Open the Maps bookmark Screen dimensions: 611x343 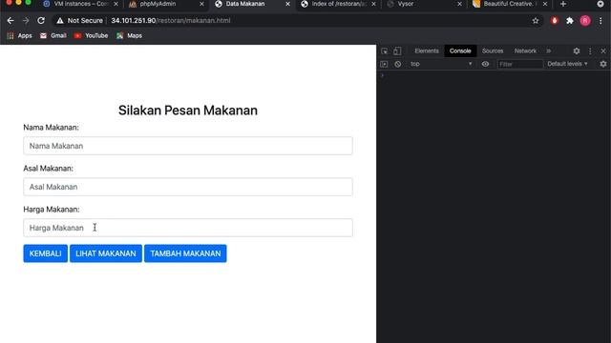pyautogui.click(x=129, y=36)
